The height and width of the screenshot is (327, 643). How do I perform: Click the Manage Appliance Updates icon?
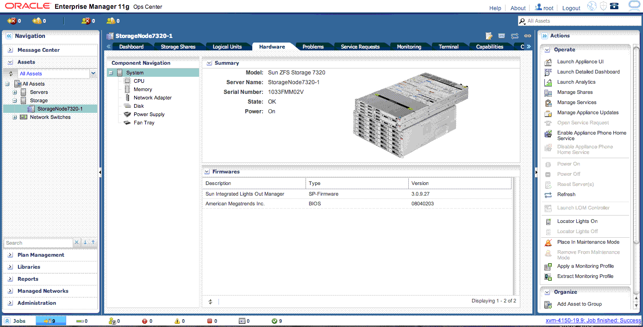pyautogui.click(x=548, y=113)
